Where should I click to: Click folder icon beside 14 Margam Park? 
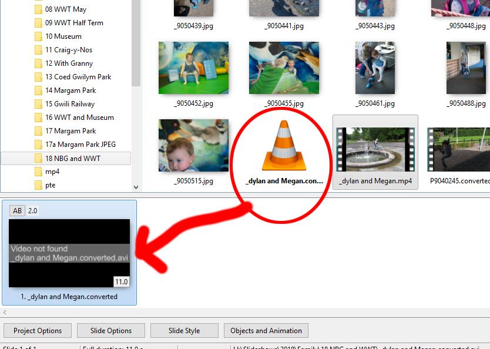click(38, 90)
